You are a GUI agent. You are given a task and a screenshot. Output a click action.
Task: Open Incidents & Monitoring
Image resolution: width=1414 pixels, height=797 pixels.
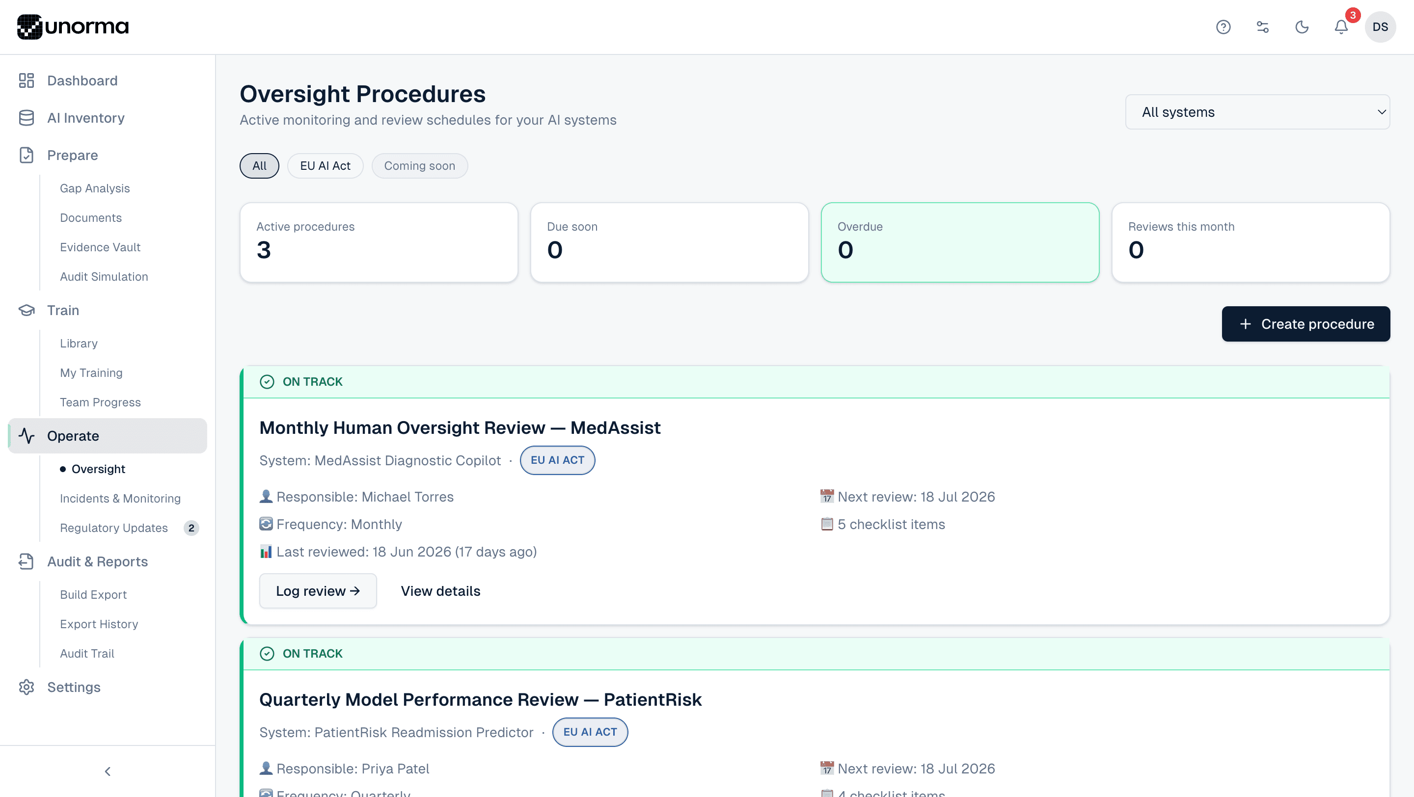click(120, 499)
